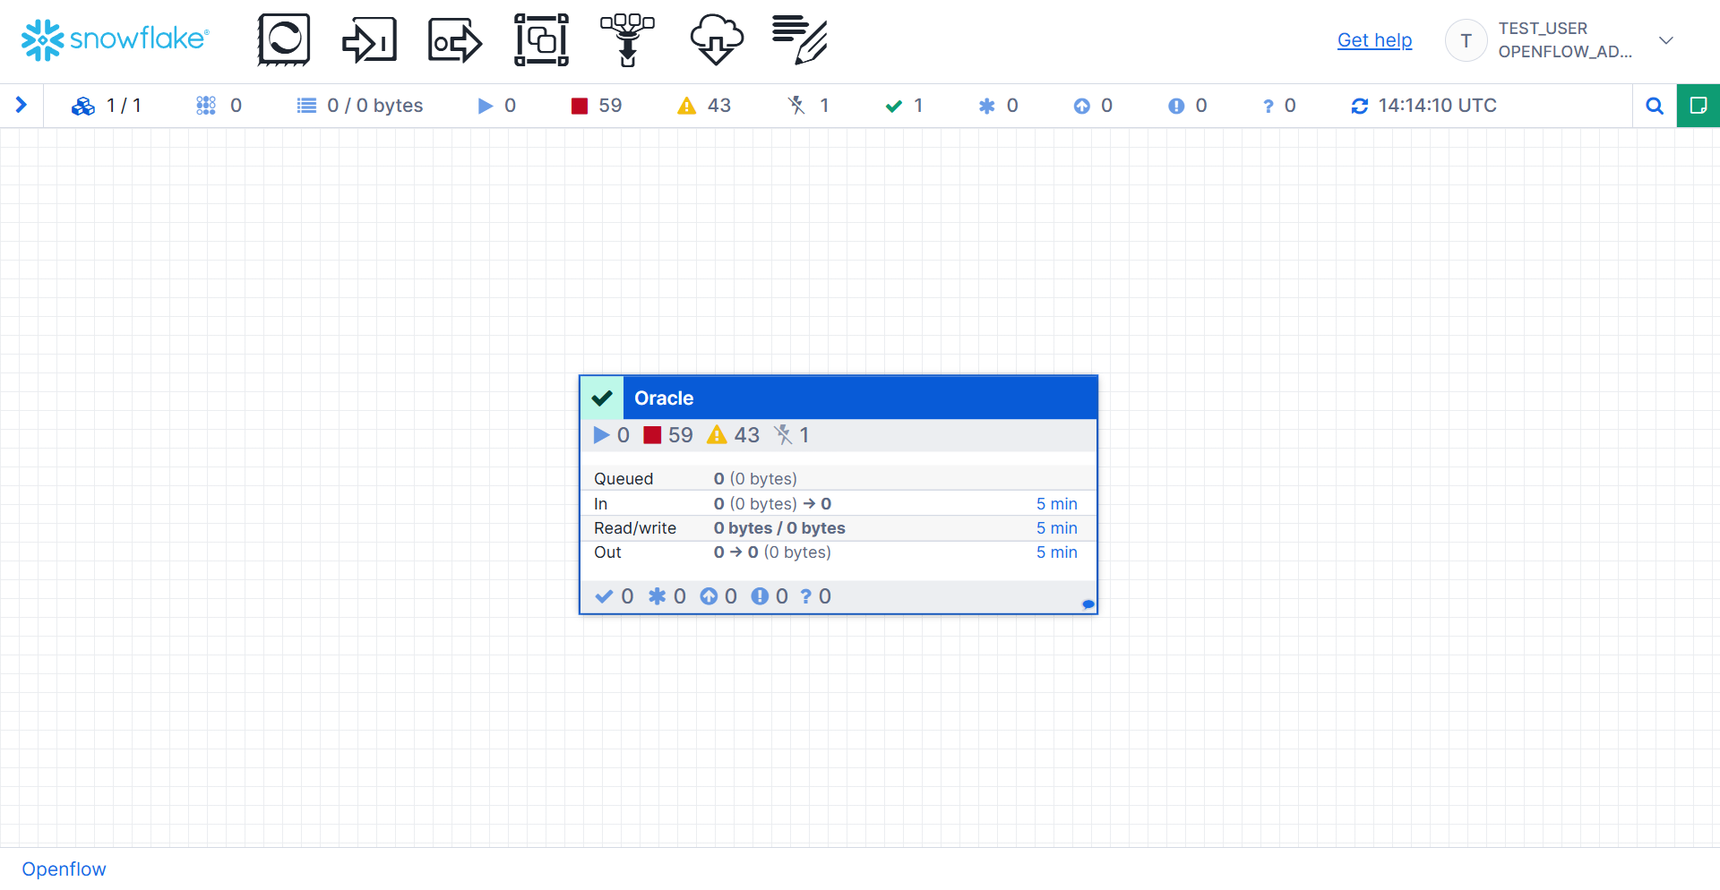Click the red stopped icon in status bar

pyautogui.click(x=580, y=106)
